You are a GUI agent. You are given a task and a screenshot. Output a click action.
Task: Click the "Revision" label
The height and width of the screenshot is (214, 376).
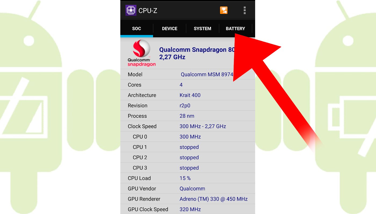(138, 106)
